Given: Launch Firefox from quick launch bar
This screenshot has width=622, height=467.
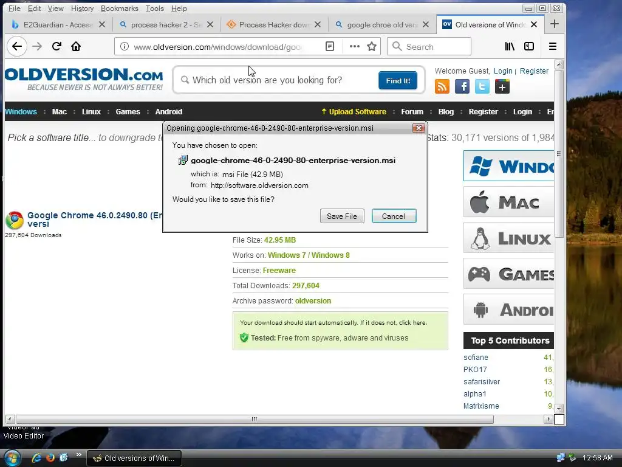Looking at the screenshot, I should tap(50, 457).
